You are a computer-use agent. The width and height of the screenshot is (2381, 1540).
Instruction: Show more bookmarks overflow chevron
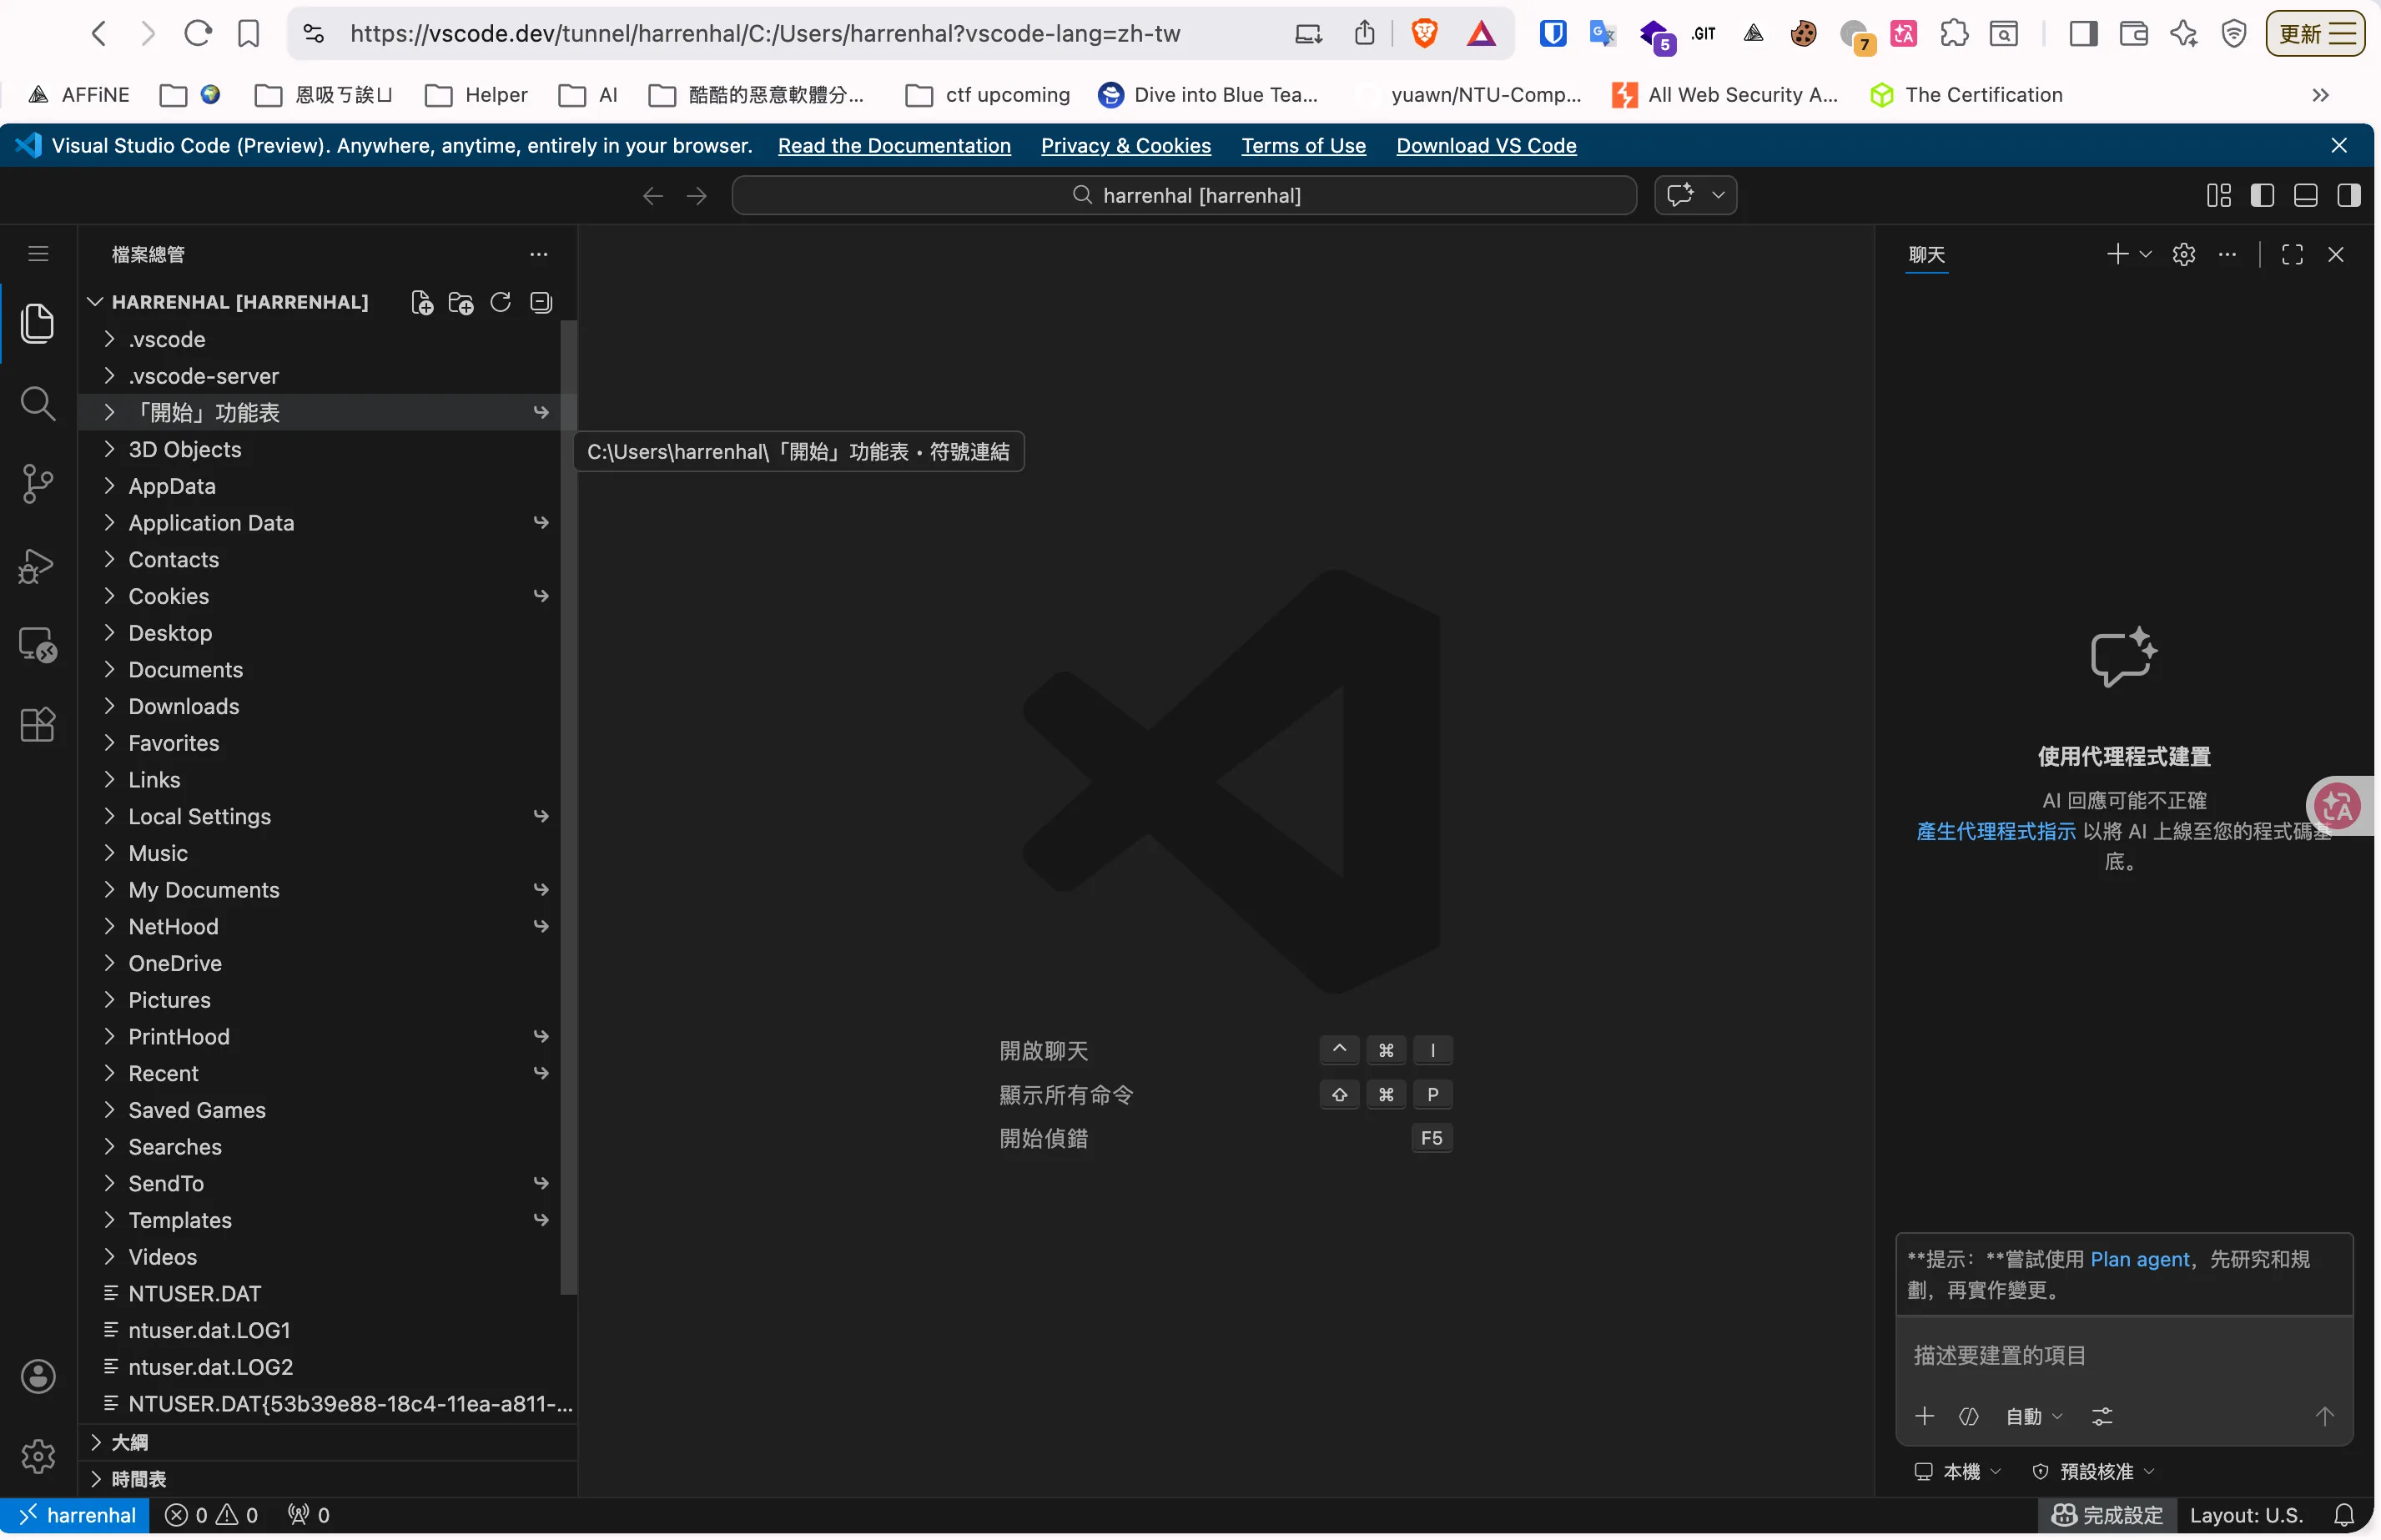click(x=2321, y=95)
